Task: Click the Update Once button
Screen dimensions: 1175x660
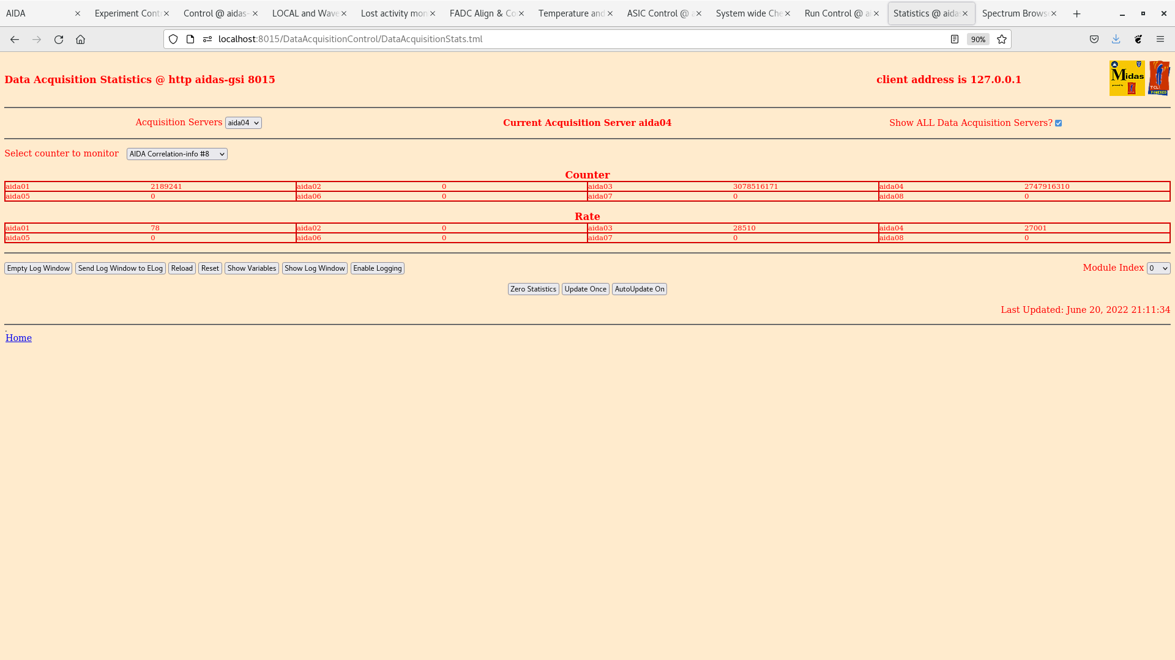Action: [x=586, y=289]
